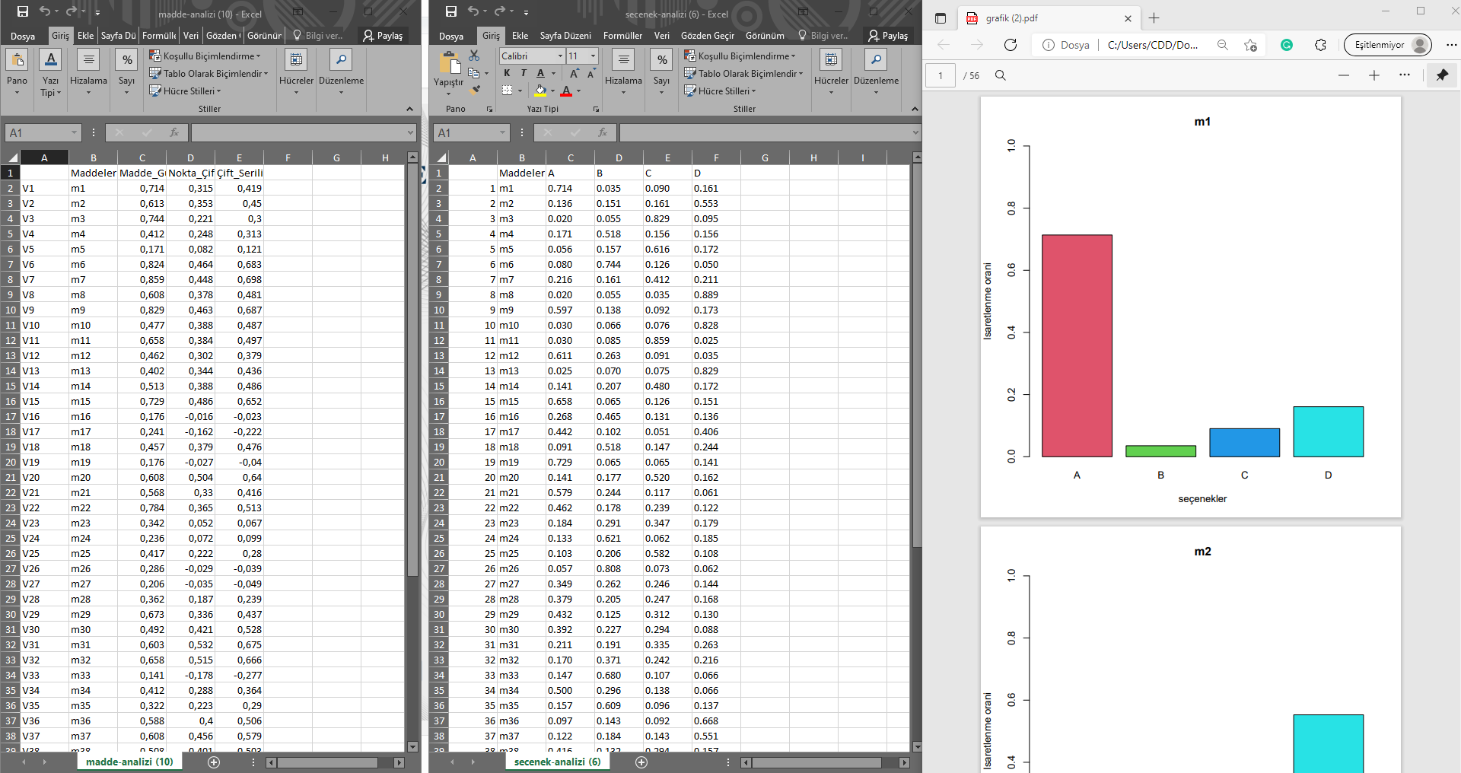The image size is (1461, 773).
Task: Search inside PDF with magnifier icon
Action: point(1001,75)
